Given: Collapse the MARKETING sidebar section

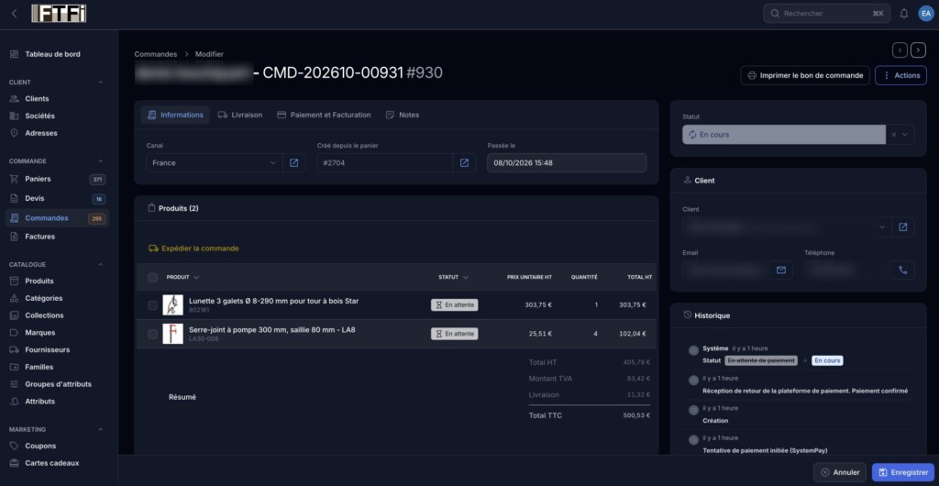Looking at the screenshot, I should pyautogui.click(x=100, y=429).
